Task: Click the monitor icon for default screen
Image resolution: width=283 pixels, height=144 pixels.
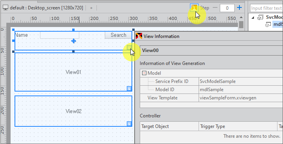Action: (x=5, y=8)
